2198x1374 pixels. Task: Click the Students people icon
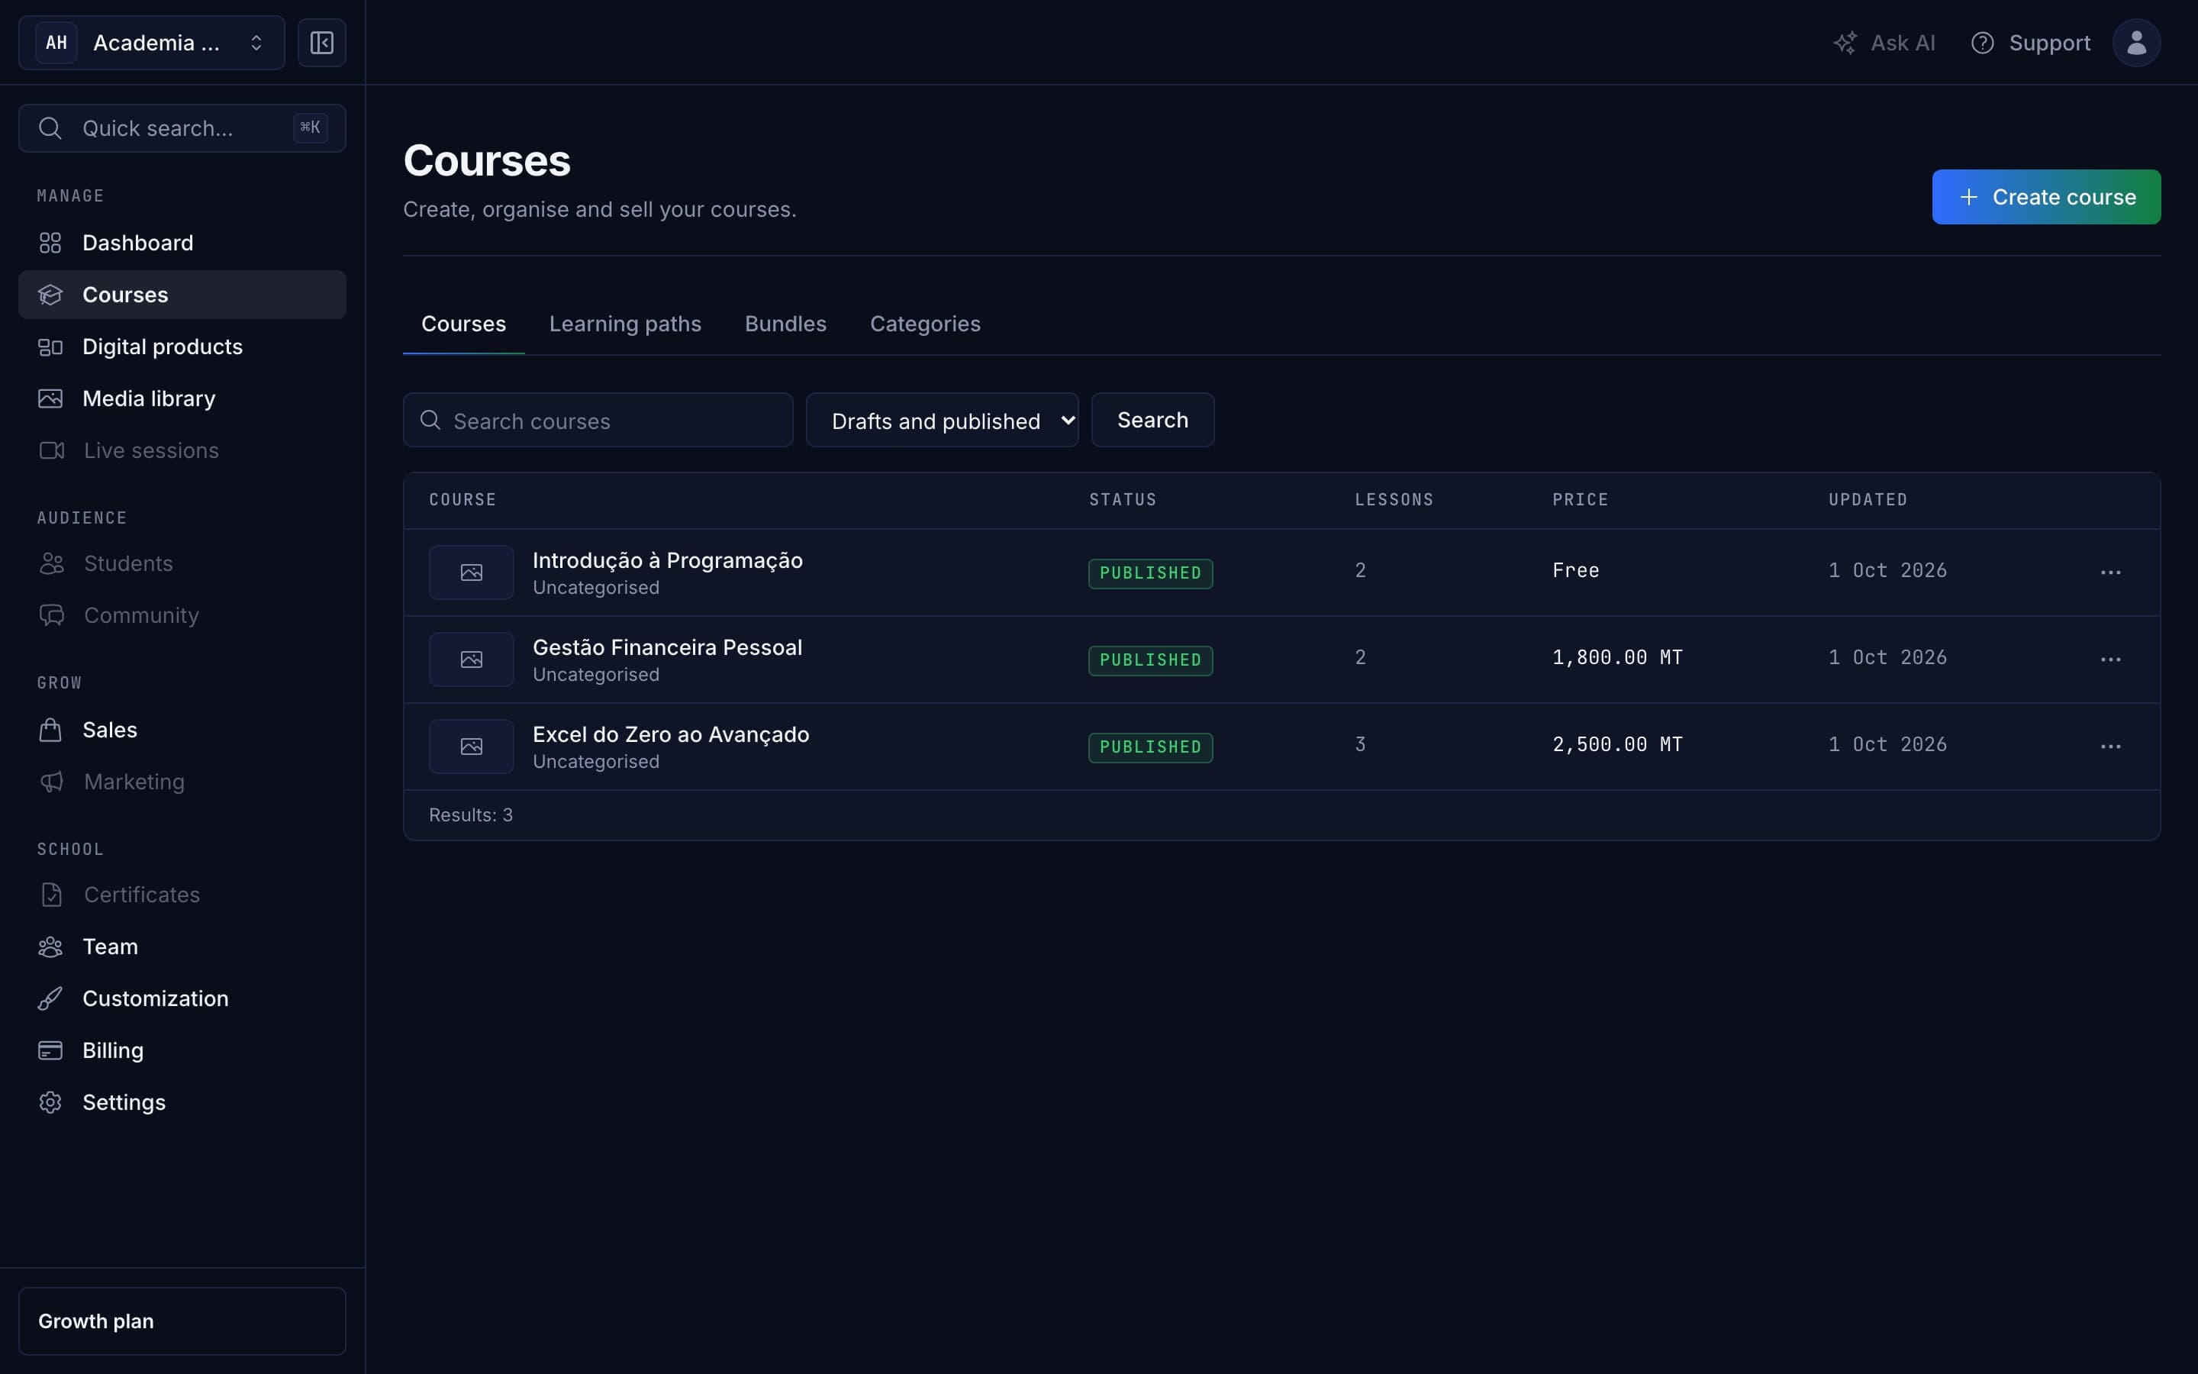(52, 563)
